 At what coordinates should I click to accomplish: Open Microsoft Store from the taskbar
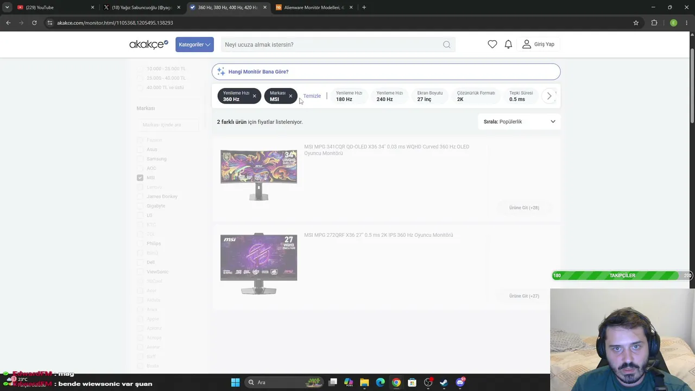412,382
